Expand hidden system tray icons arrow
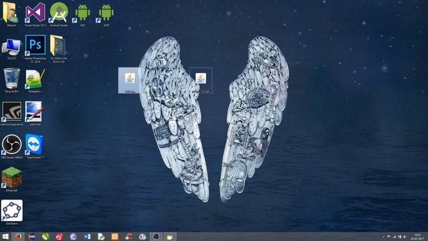The image size is (428, 241). click(383, 237)
